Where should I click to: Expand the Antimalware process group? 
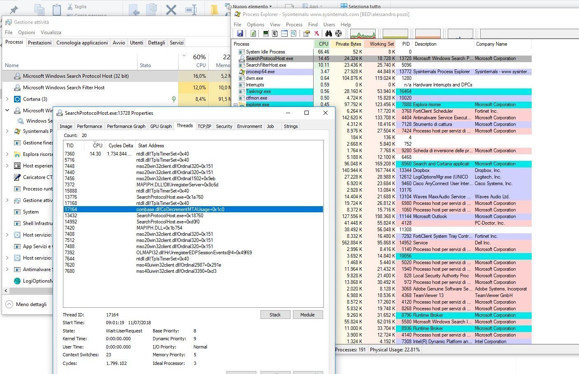pos(7,269)
